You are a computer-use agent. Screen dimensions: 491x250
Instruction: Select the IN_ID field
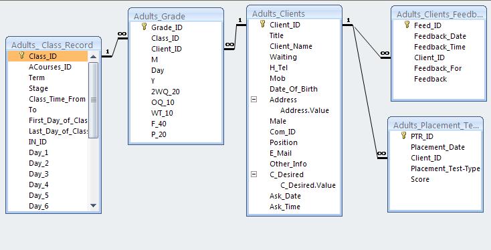(37, 142)
